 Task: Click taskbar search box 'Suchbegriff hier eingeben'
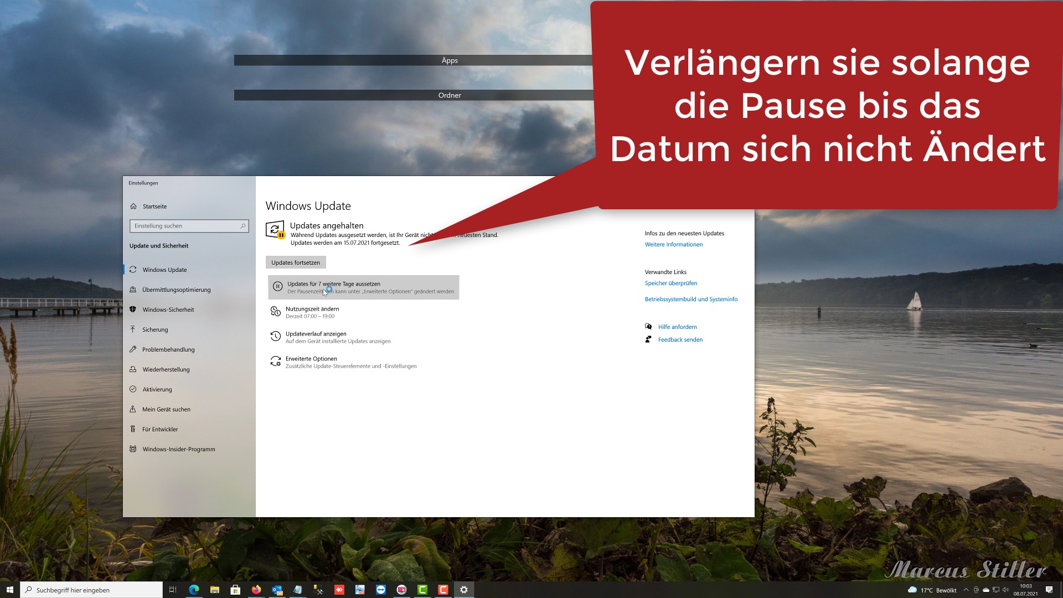click(91, 590)
